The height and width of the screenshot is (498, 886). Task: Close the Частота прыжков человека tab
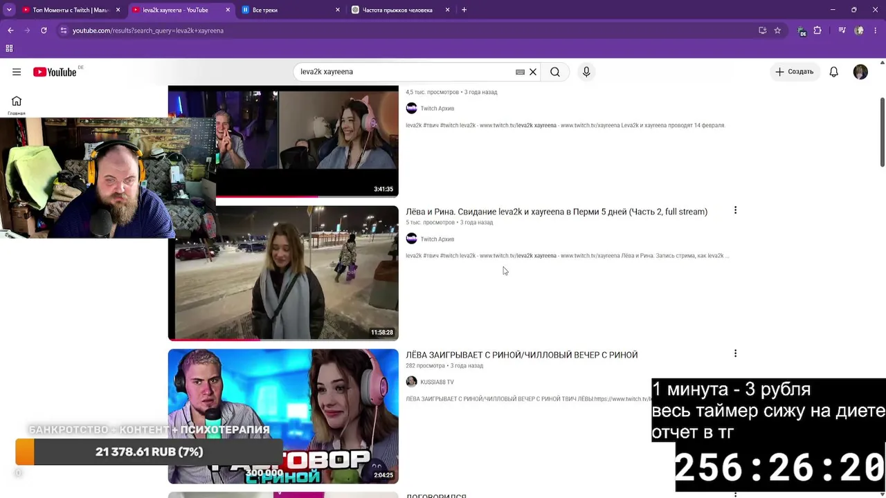click(x=447, y=10)
